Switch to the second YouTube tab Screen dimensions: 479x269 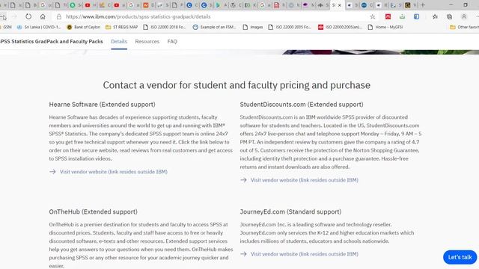click(117, 5)
